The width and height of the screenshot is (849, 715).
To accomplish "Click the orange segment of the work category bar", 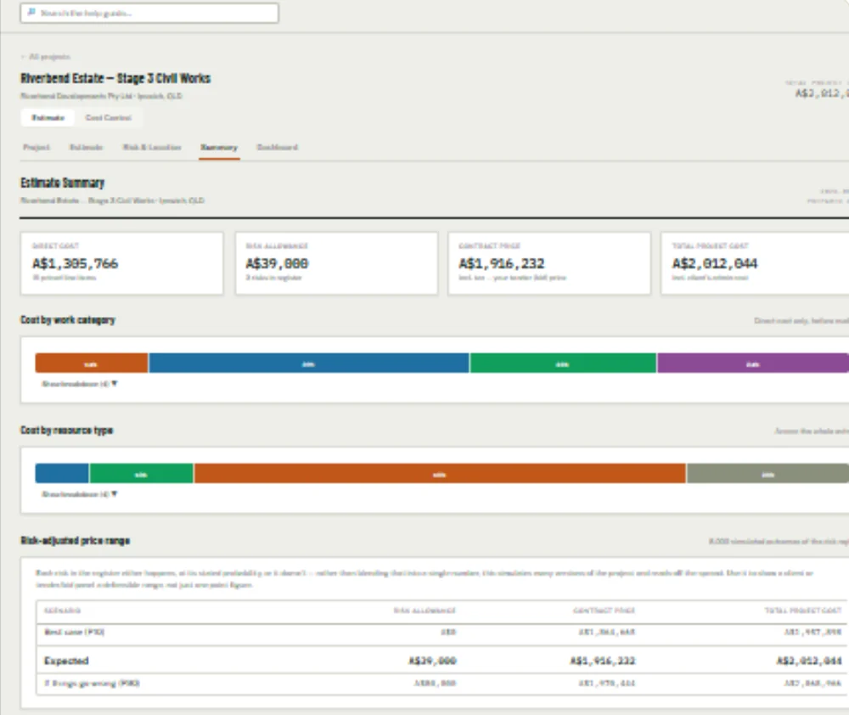I will (x=92, y=363).
